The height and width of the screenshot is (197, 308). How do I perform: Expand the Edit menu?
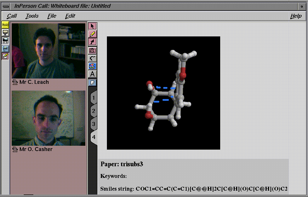pos(70,16)
